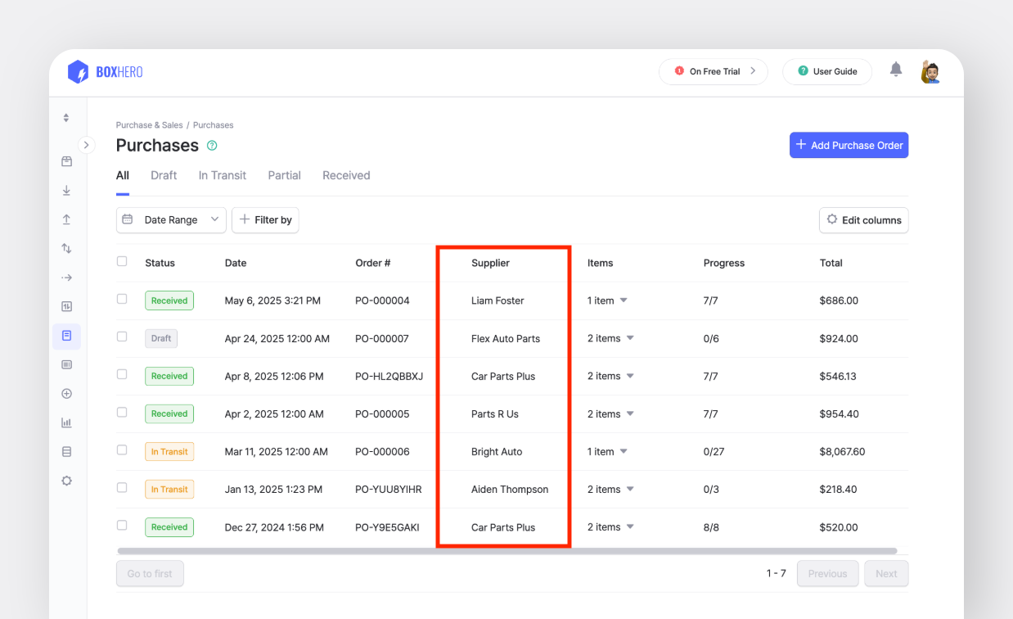This screenshot has width=1013, height=619.
Task: Expand the sidebar with the chevron arrow
Action: pyautogui.click(x=86, y=145)
